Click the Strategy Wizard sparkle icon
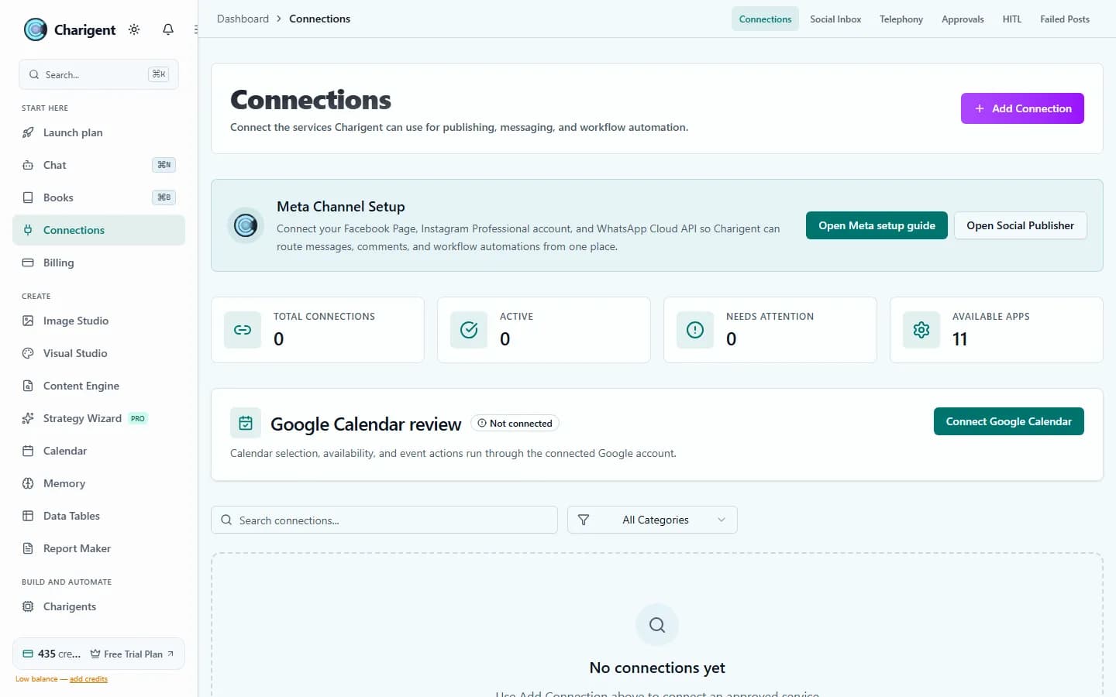The height and width of the screenshot is (697, 1116). point(28,418)
